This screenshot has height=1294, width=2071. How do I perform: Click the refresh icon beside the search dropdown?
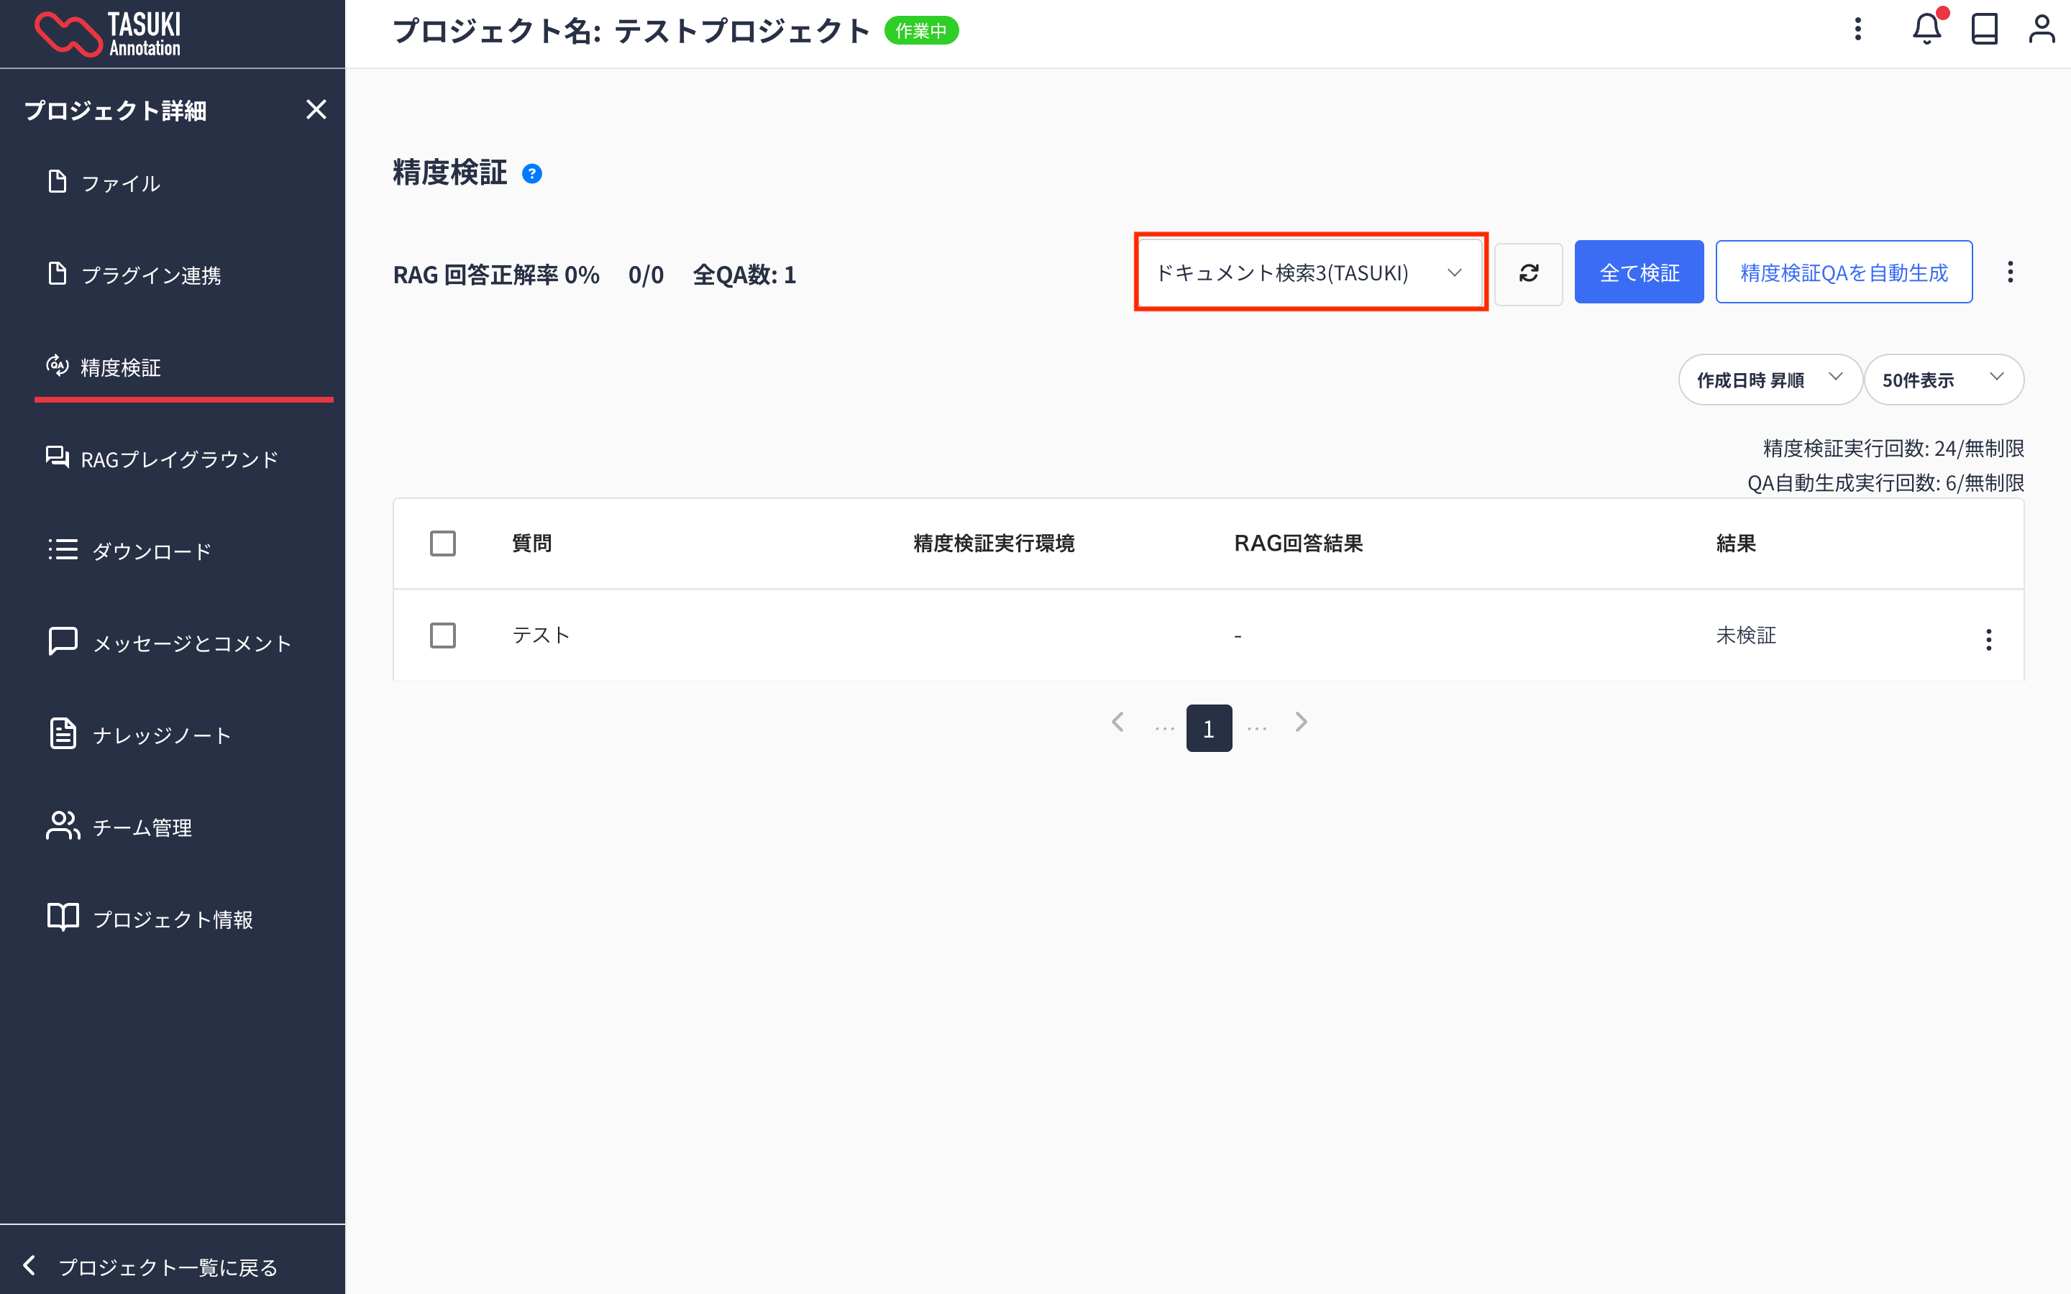1528,273
